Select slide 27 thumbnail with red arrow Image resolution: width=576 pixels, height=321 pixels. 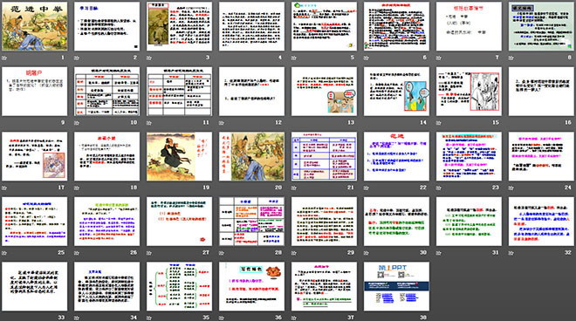click(x=179, y=222)
